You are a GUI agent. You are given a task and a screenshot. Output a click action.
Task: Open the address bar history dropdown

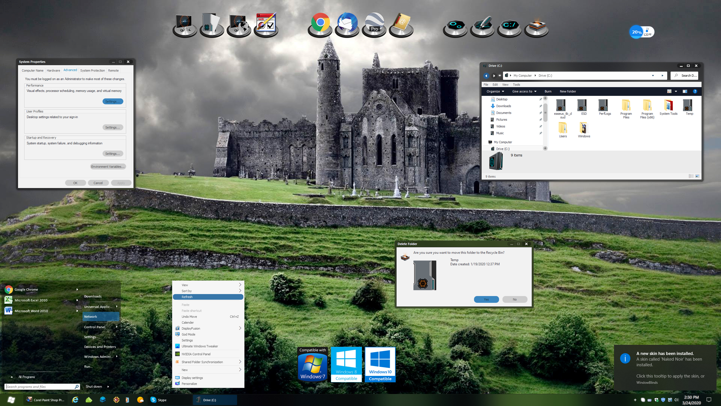click(653, 76)
